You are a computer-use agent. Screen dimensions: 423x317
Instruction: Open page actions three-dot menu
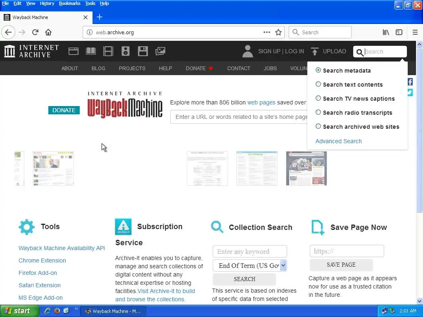click(267, 32)
